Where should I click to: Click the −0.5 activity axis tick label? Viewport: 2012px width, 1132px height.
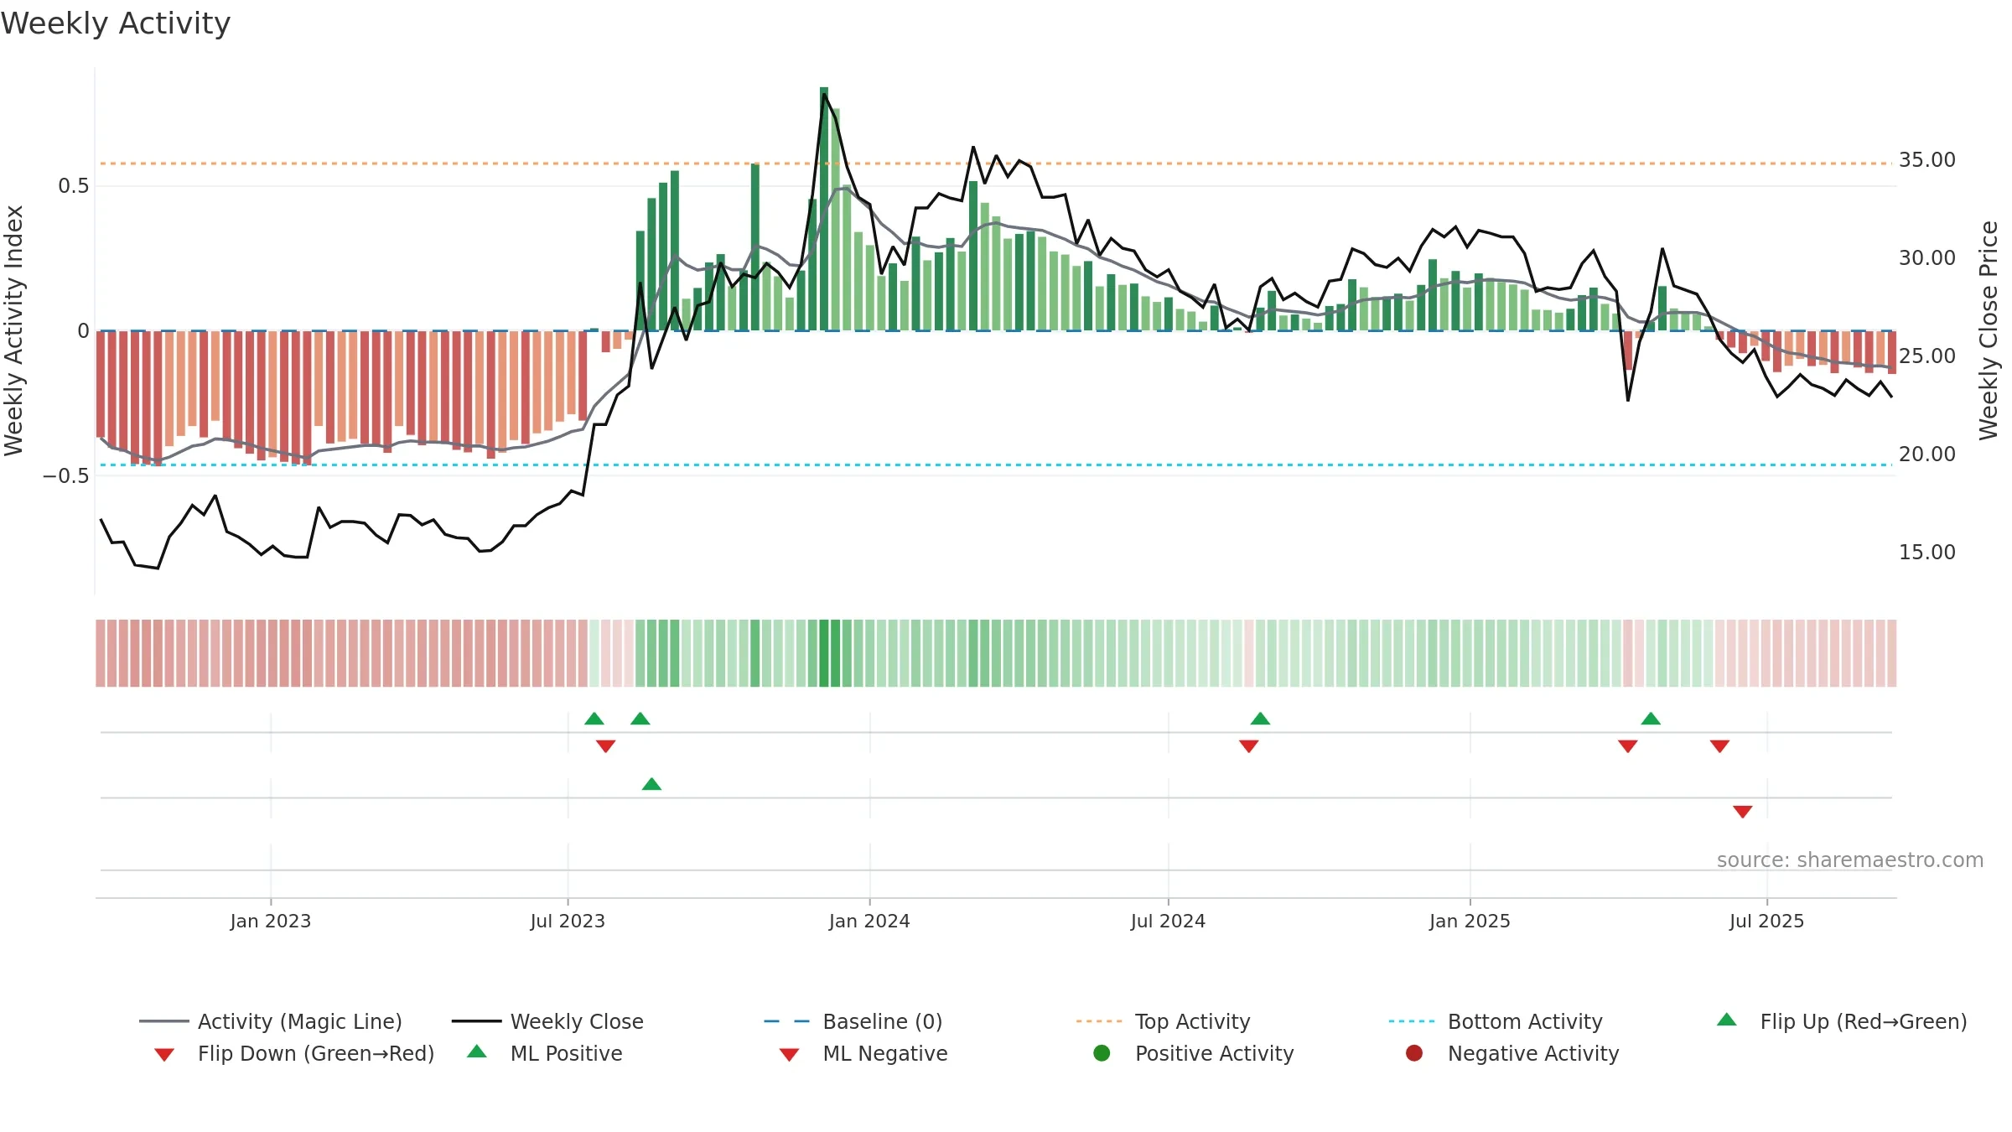pyautogui.click(x=66, y=476)
